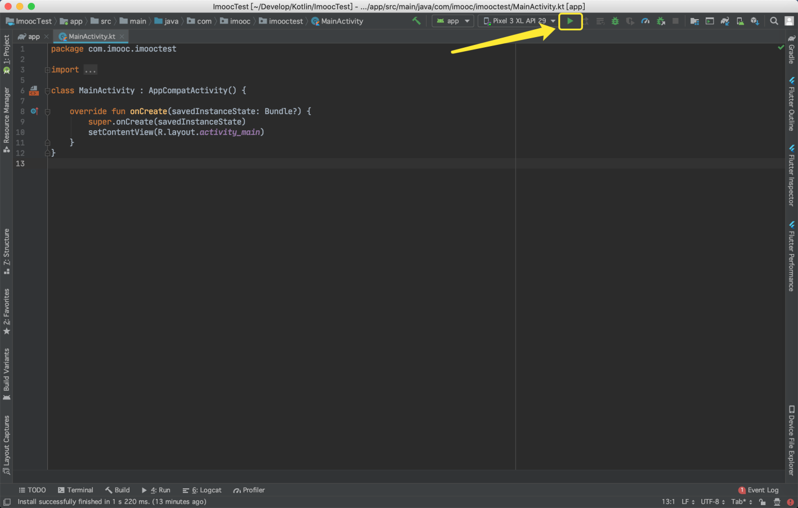Click Apply Changes and Restart Activity icon

(585, 21)
